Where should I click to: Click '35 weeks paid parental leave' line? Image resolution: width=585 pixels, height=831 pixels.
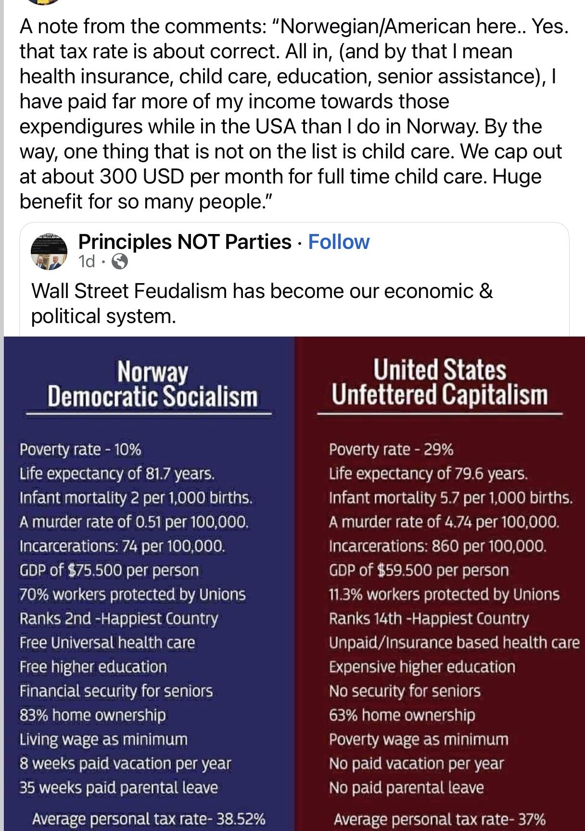(119, 788)
